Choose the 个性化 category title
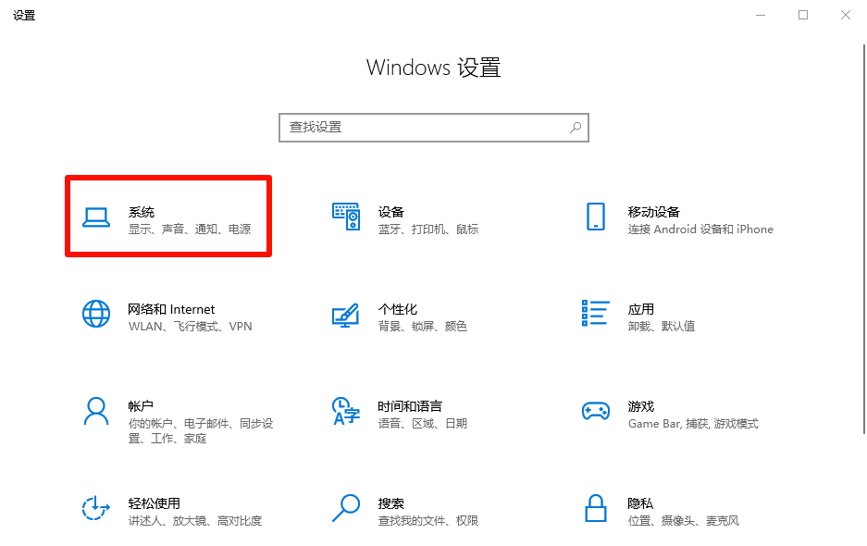This screenshot has height=546, width=867. tap(398, 309)
